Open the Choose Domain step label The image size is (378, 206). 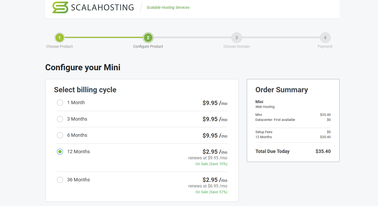[236, 46]
